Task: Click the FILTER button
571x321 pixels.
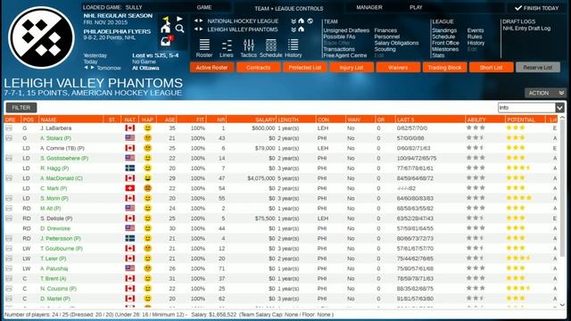Action: (21, 108)
